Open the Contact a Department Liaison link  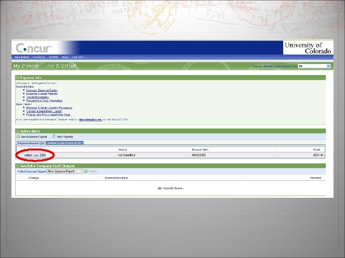[x=44, y=111]
